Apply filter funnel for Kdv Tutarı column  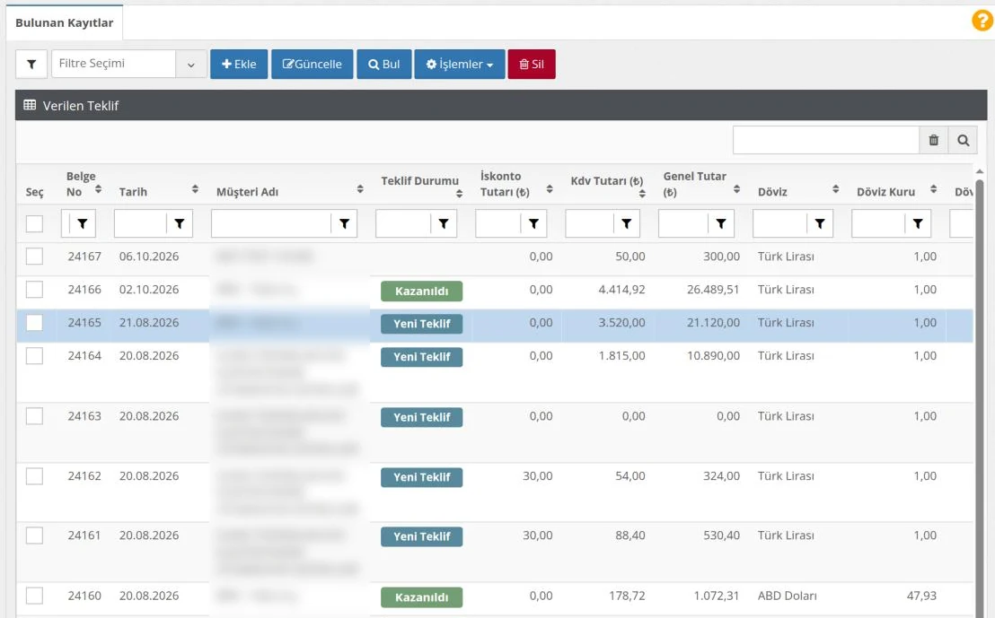click(626, 223)
